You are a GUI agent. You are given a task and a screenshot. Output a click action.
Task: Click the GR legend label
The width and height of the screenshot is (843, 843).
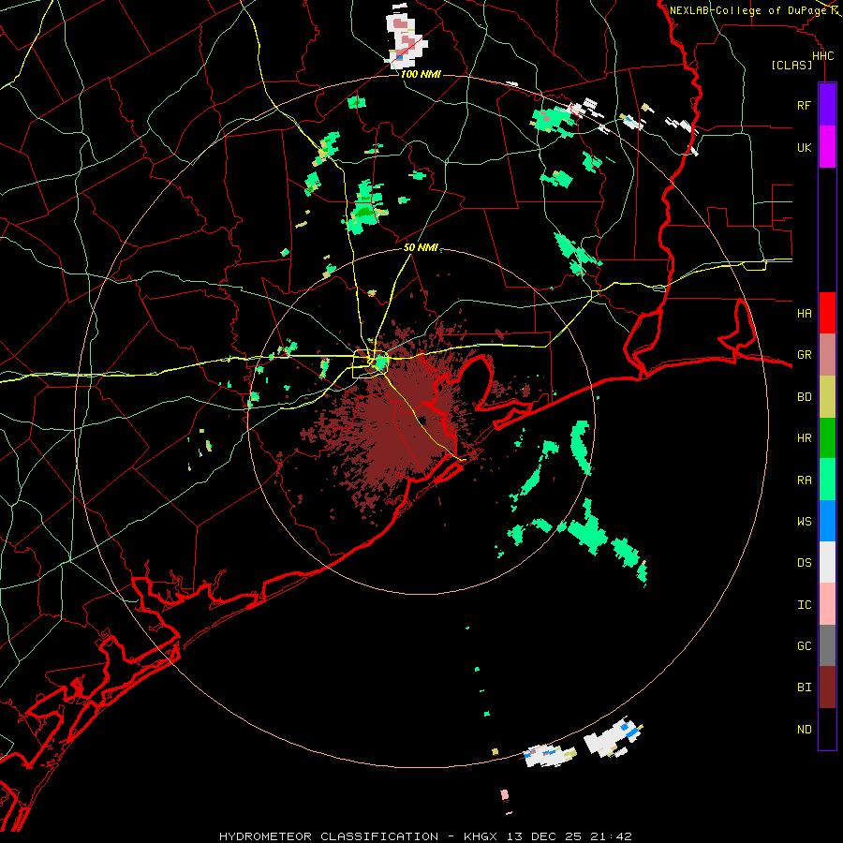click(804, 355)
